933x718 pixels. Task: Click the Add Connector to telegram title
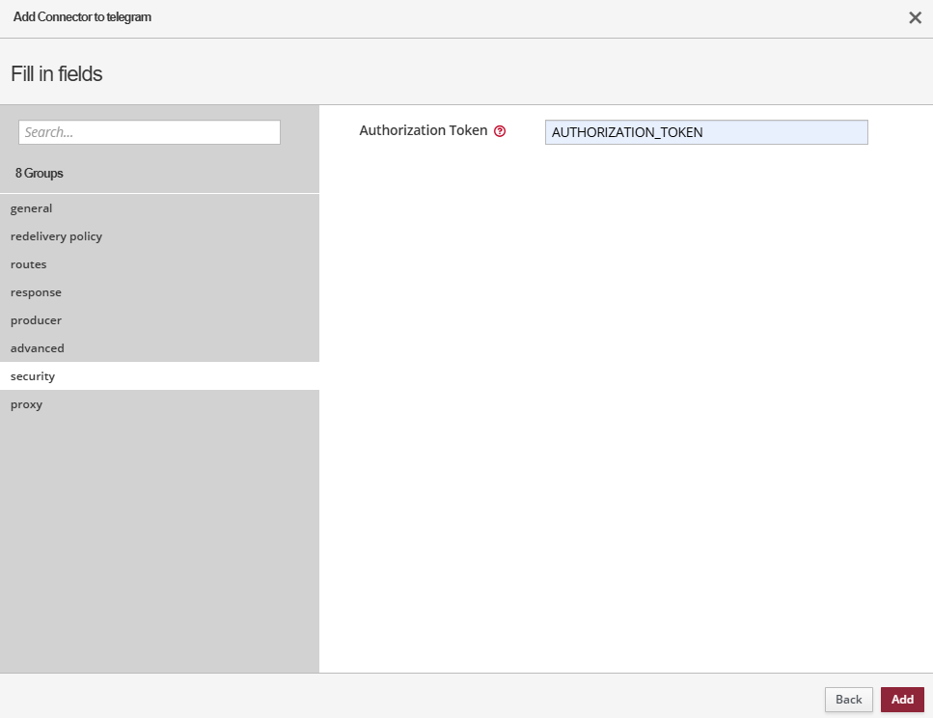pos(82,17)
